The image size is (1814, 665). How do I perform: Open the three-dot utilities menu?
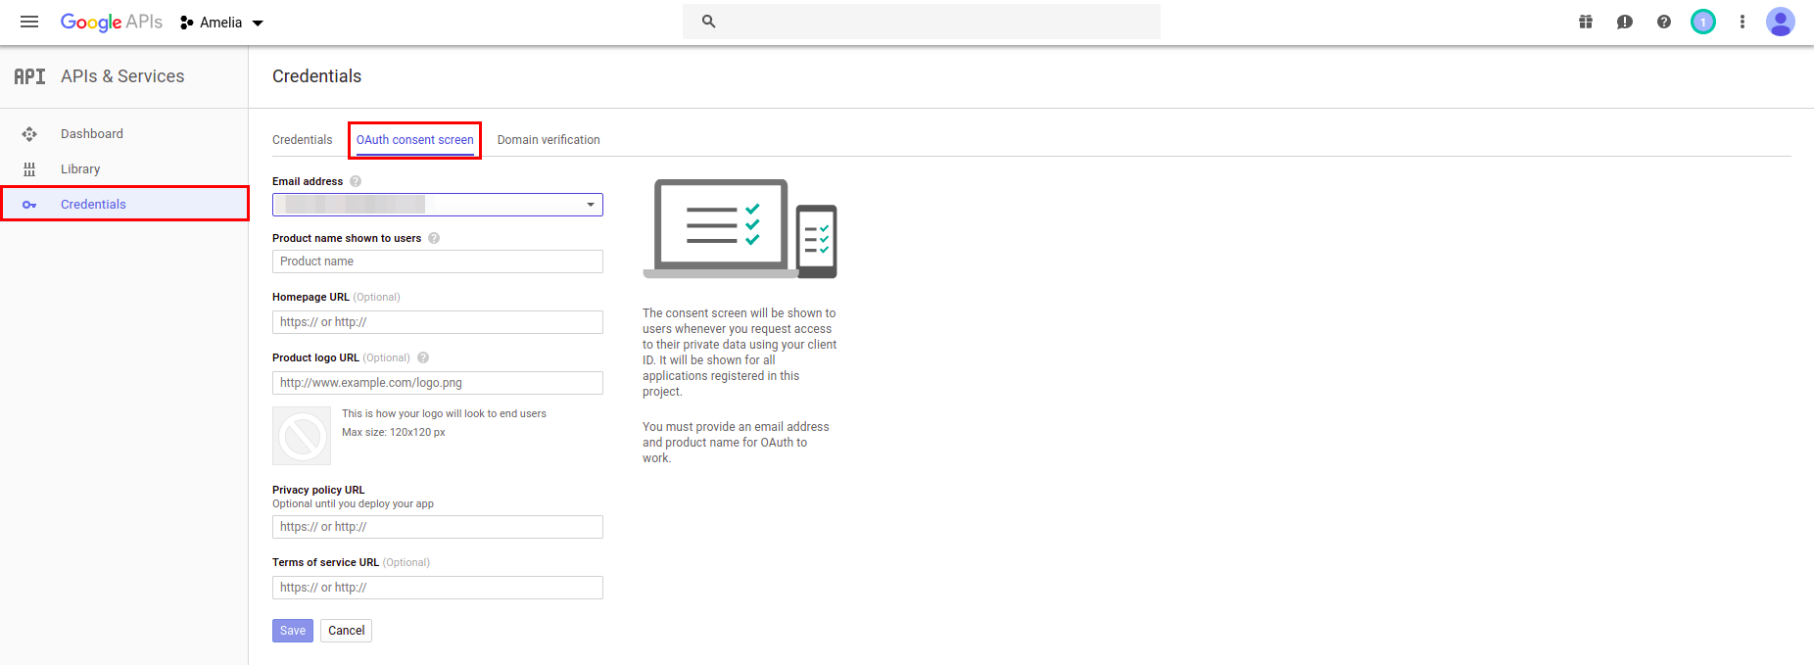(1742, 22)
